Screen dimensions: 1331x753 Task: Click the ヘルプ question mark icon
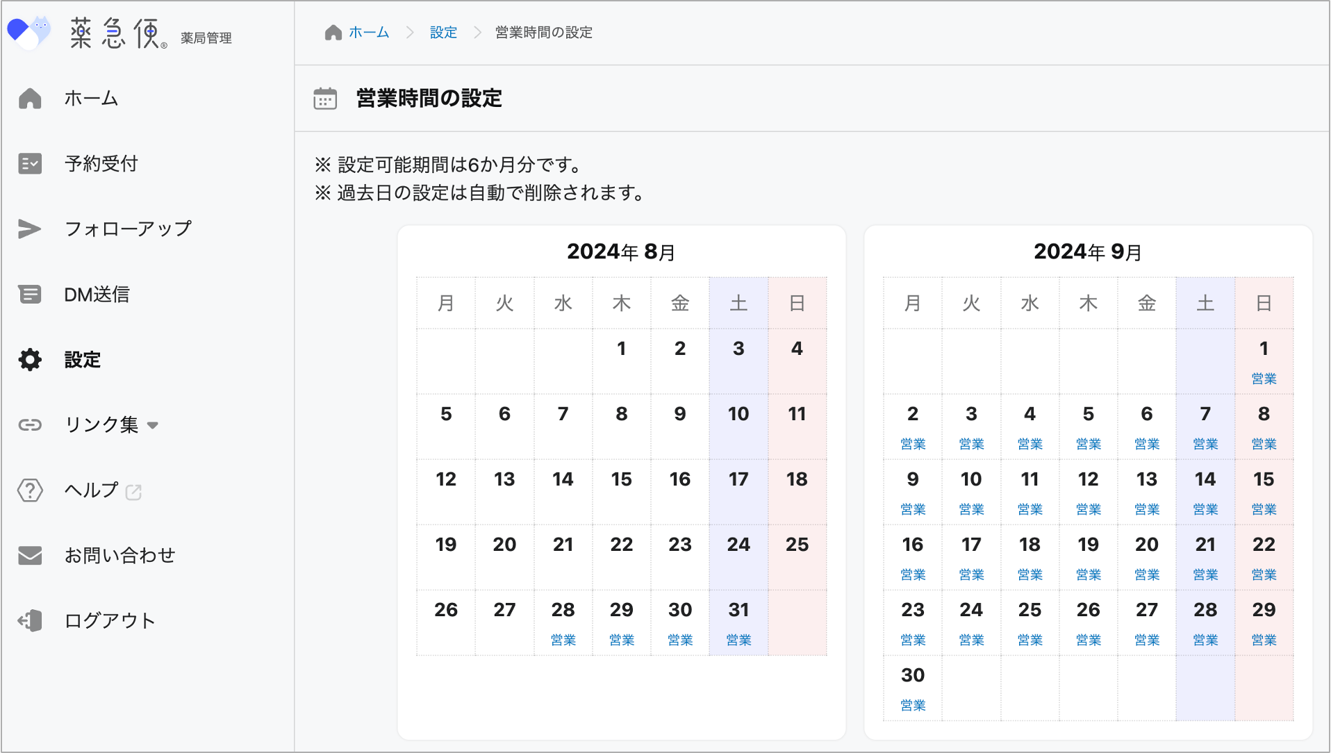click(x=30, y=490)
